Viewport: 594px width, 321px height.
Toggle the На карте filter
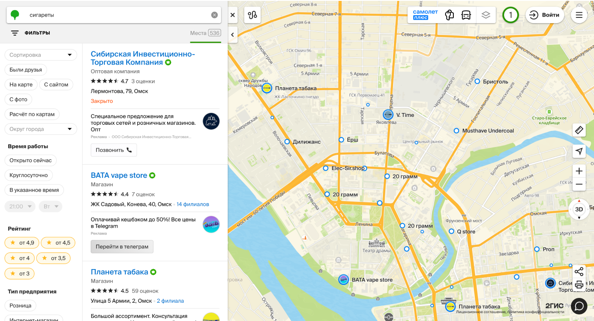coord(21,85)
